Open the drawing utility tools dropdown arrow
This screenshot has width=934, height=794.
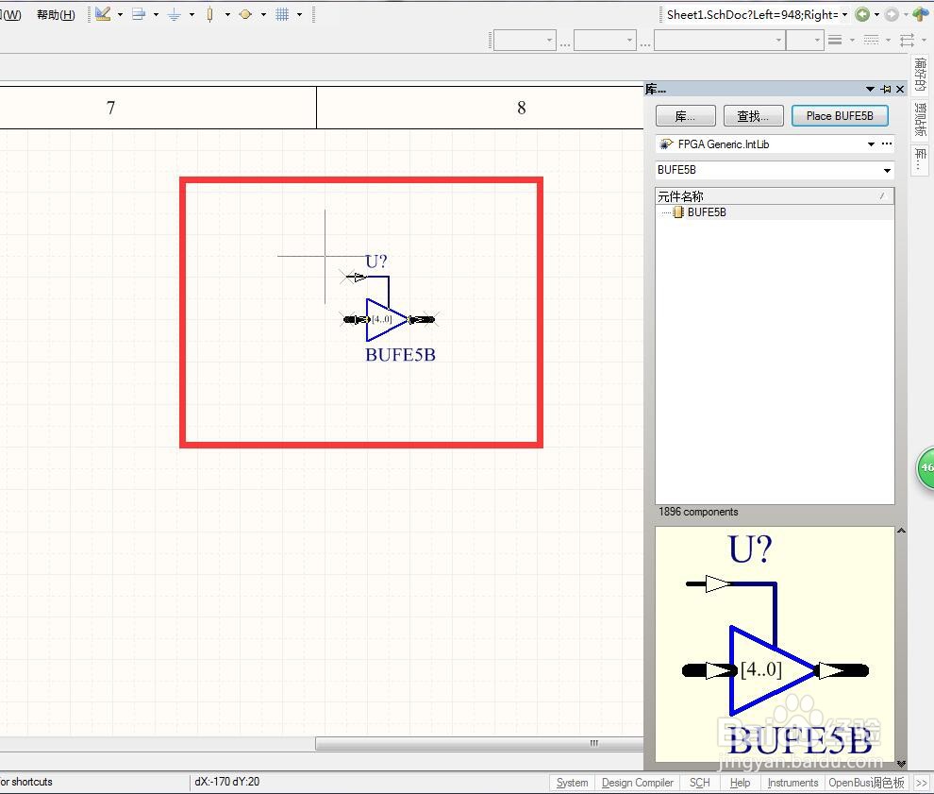[x=121, y=15]
